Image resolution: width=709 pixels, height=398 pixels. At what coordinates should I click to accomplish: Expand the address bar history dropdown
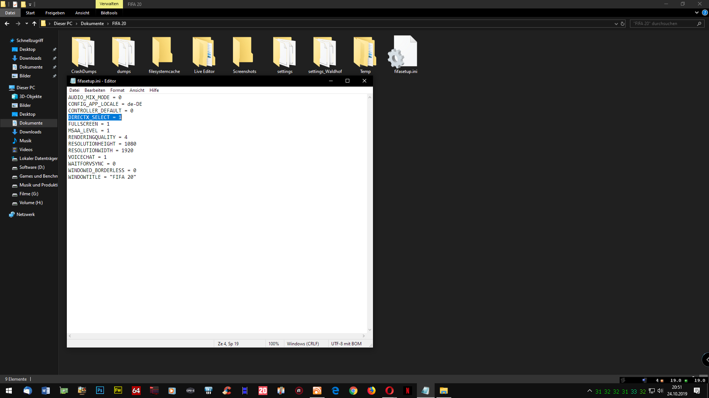tap(616, 24)
